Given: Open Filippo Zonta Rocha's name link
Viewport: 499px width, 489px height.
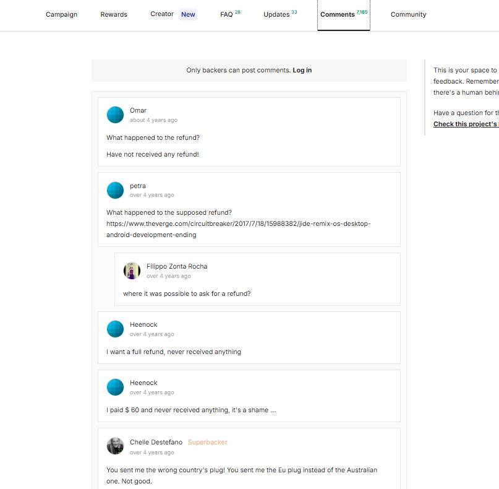Looking at the screenshot, I should click(177, 266).
